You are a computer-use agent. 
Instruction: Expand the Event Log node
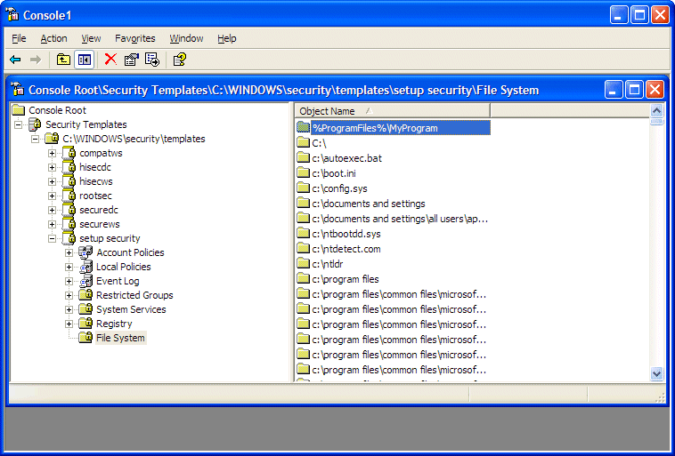click(69, 281)
